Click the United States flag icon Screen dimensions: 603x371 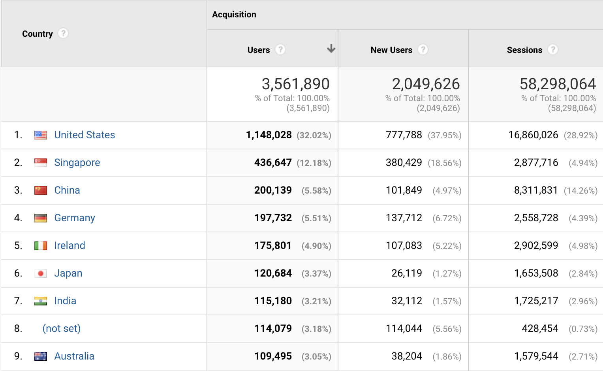(41, 135)
